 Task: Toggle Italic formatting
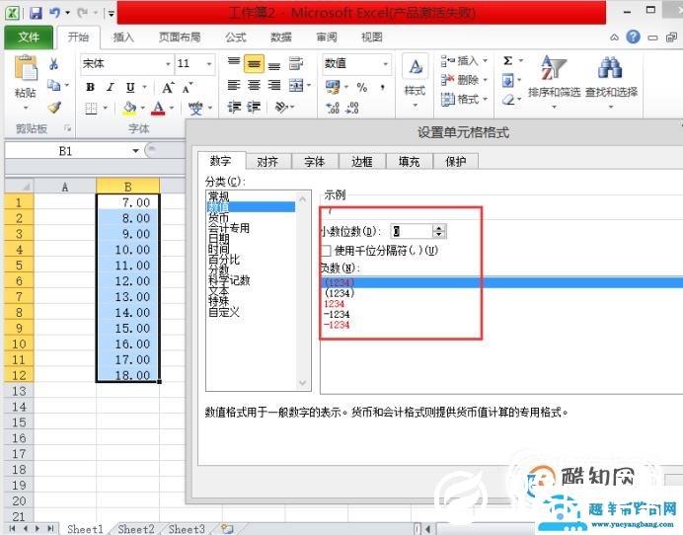[111, 87]
